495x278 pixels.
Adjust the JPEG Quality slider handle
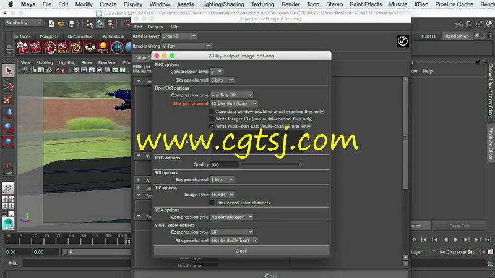[300, 164]
